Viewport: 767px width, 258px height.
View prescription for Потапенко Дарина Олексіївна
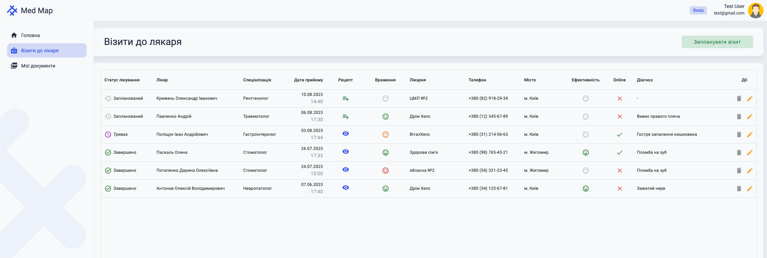346,170
